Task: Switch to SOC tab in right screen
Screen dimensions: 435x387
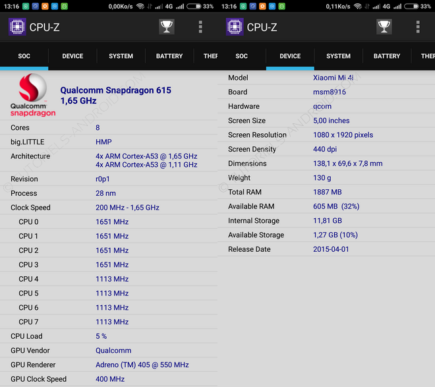Action: pyautogui.click(x=242, y=56)
